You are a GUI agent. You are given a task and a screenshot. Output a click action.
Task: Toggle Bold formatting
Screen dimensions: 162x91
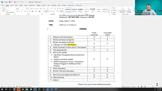(x=17, y=11)
